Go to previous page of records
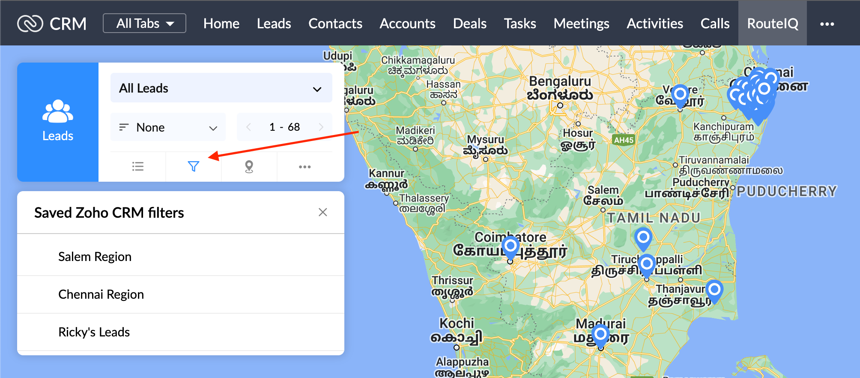 click(248, 127)
